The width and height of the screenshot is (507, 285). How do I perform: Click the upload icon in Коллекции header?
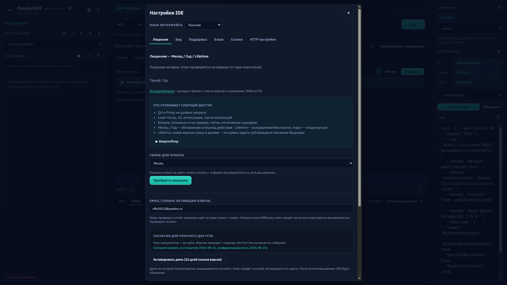[98, 56]
